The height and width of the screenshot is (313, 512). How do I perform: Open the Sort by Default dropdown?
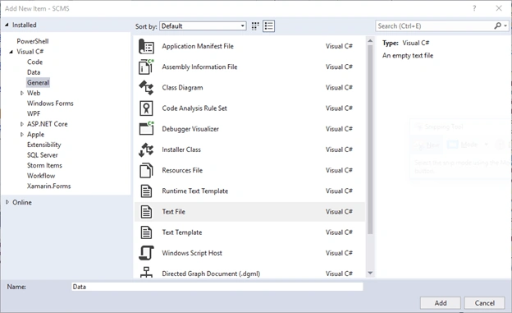click(x=203, y=26)
